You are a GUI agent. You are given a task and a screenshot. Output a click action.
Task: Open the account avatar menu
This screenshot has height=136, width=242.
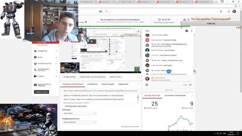[234, 11]
